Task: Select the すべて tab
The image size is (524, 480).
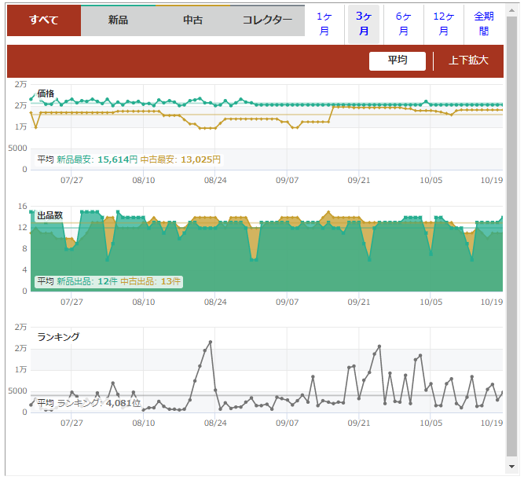Action: [x=44, y=20]
